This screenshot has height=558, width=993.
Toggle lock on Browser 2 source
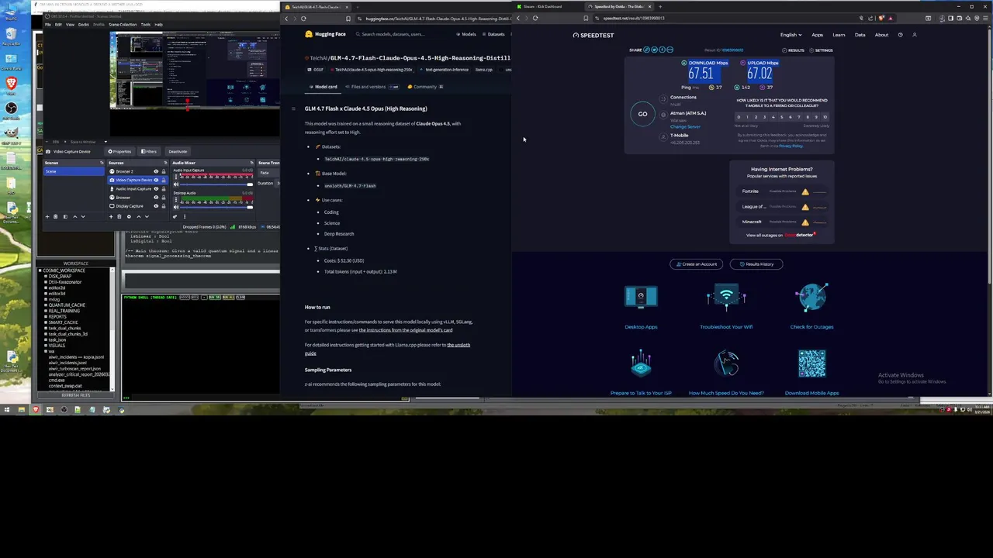click(x=164, y=171)
